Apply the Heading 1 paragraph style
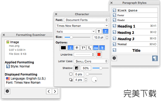The width and height of the screenshot is (161, 101). (x=134, y=26)
